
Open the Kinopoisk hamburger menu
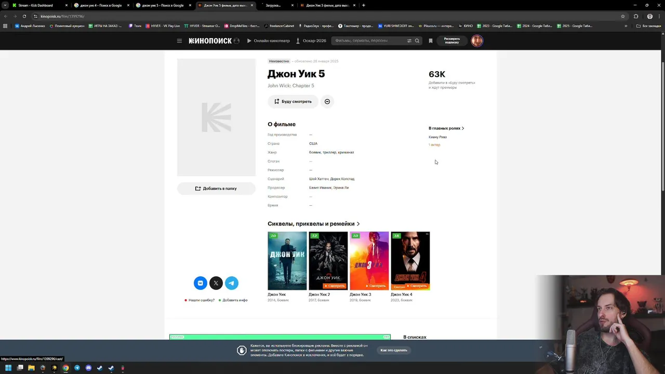coord(179,41)
